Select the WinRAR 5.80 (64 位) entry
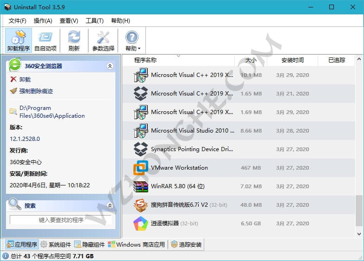364x261 pixels. click(238, 186)
